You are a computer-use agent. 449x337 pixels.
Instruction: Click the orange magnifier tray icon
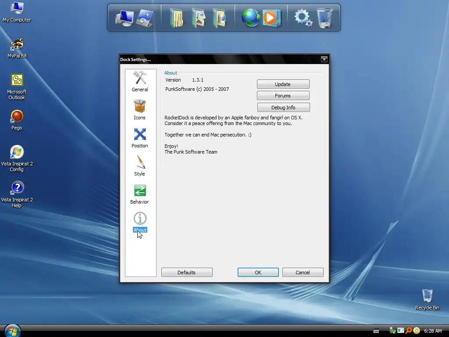point(409,331)
